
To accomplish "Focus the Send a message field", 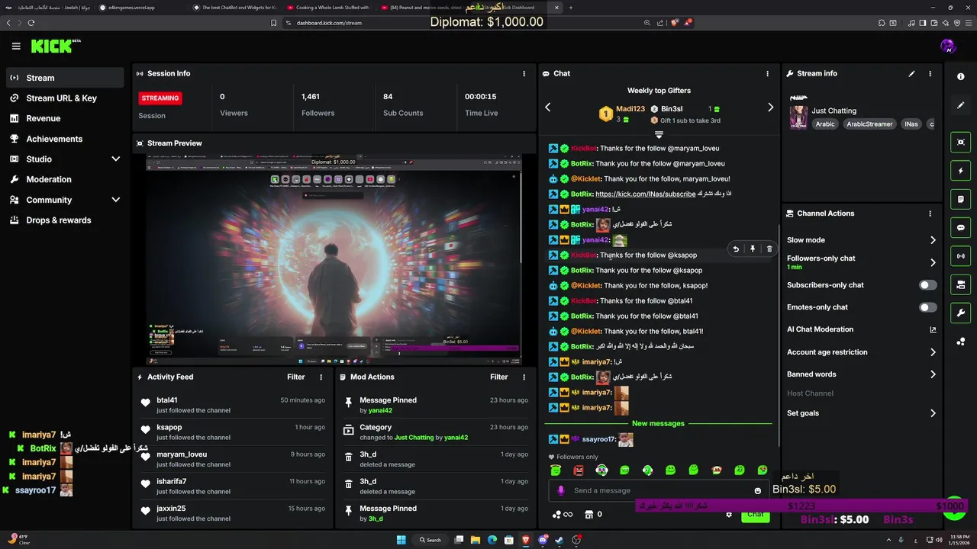I will pyautogui.click(x=658, y=491).
